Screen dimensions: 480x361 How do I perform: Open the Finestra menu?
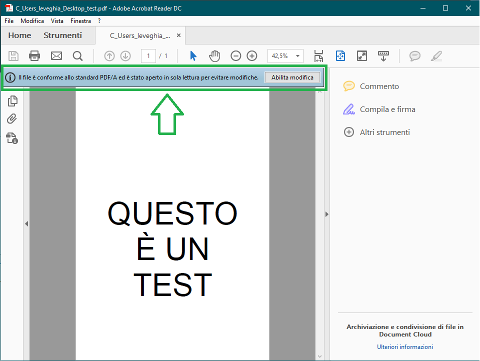click(80, 21)
